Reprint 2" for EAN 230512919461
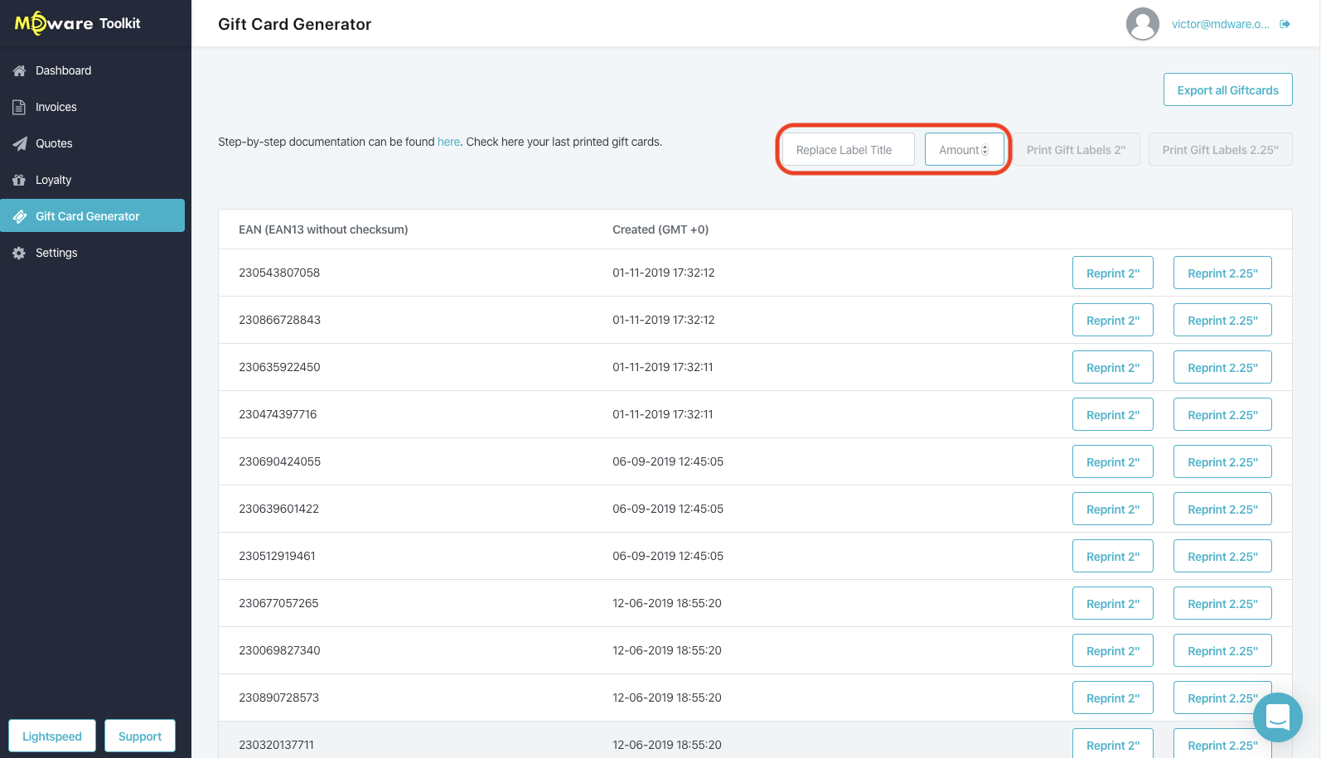The image size is (1321, 758). 1113,556
